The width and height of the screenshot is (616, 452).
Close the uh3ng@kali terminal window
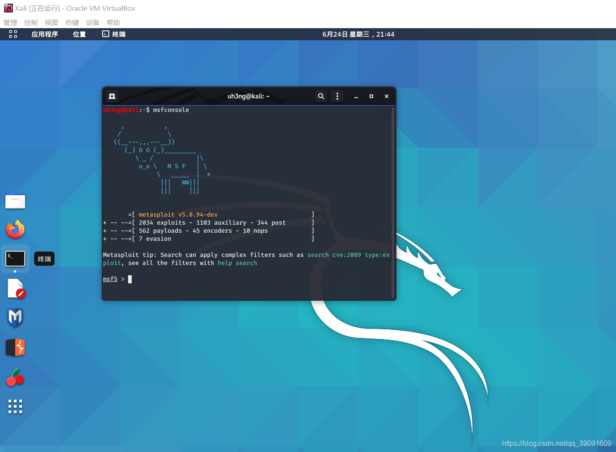[x=387, y=96]
